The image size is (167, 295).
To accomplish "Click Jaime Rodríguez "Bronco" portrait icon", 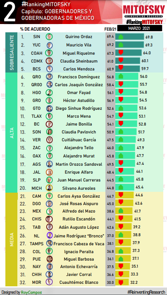I will [x=49, y=235].
